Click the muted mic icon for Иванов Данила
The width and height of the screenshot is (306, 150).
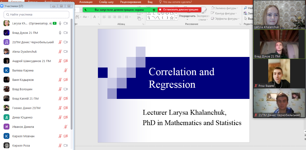[66, 127]
